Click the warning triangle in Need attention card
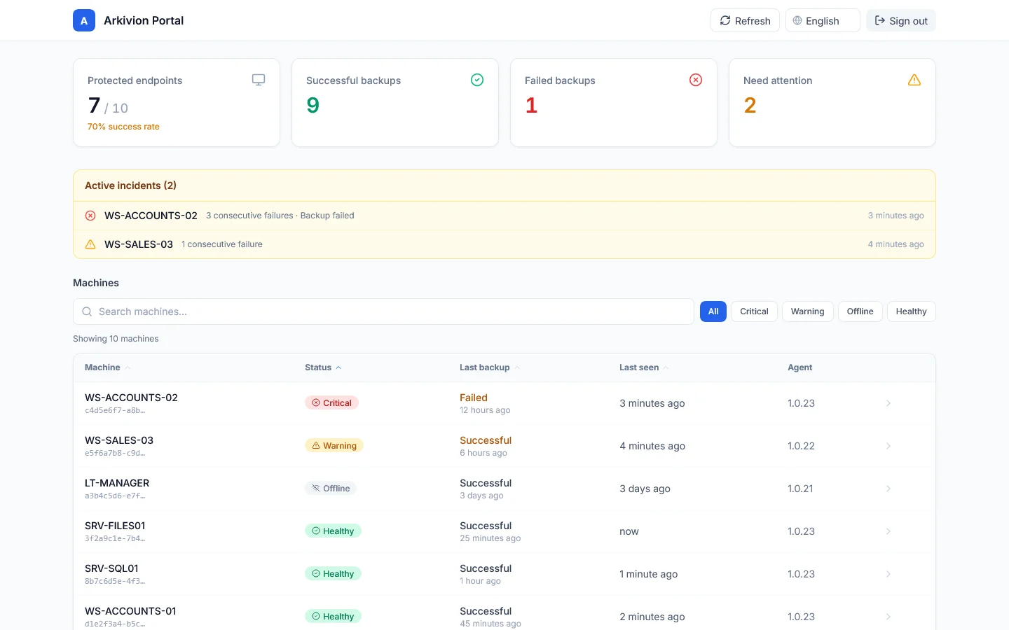The height and width of the screenshot is (630, 1009). pos(914,80)
